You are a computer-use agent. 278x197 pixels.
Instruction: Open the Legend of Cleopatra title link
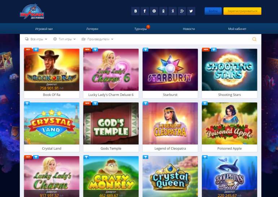170,148
